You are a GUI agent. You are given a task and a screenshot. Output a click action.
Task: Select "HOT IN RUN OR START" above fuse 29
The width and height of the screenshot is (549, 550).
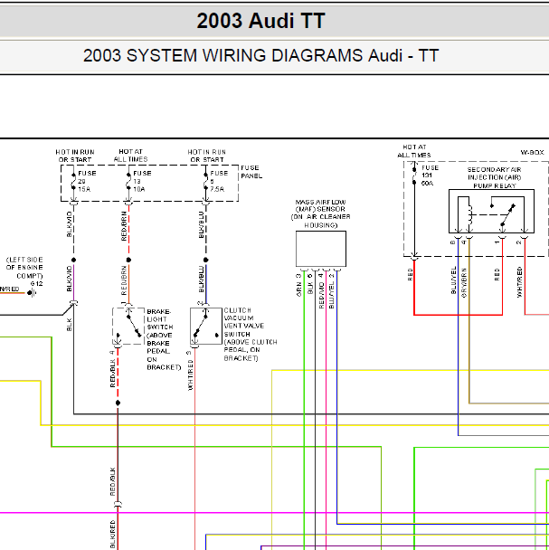75,156
